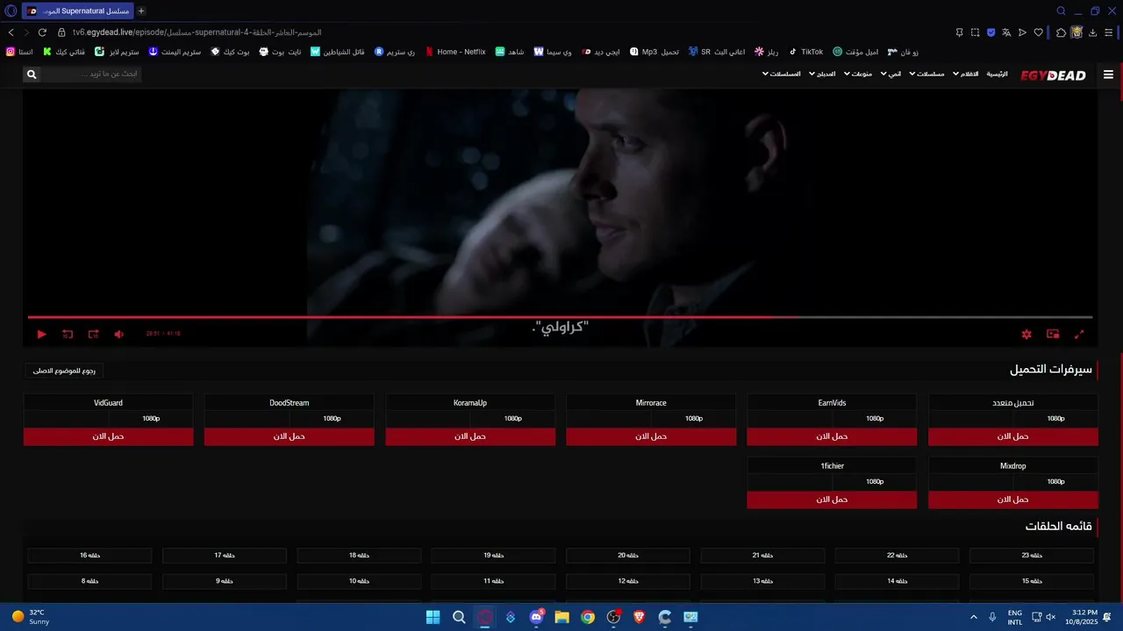Open the شاهد bookmark
1123x631 pixels.
[510, 52]
